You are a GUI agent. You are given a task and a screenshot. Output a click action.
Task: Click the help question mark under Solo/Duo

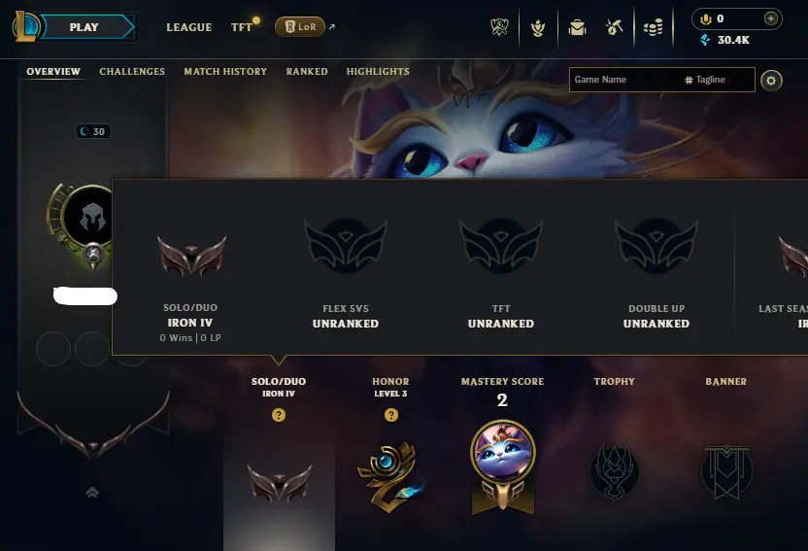tap(279, 415)
